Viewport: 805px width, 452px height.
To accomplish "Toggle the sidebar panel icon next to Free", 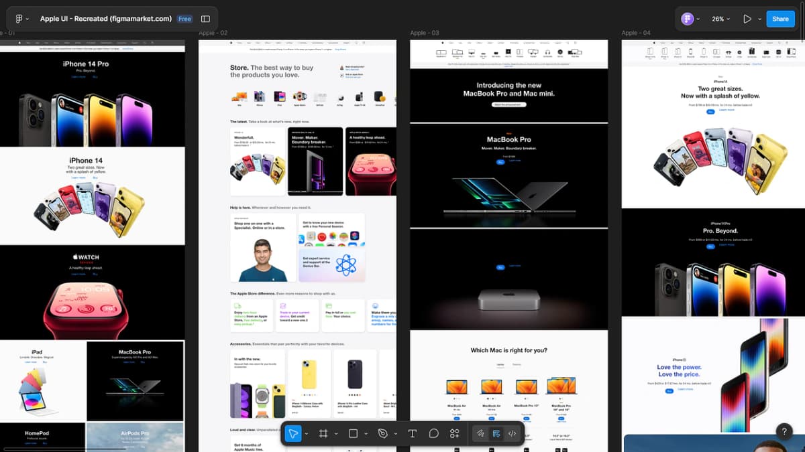I will (x=205, y=19).
